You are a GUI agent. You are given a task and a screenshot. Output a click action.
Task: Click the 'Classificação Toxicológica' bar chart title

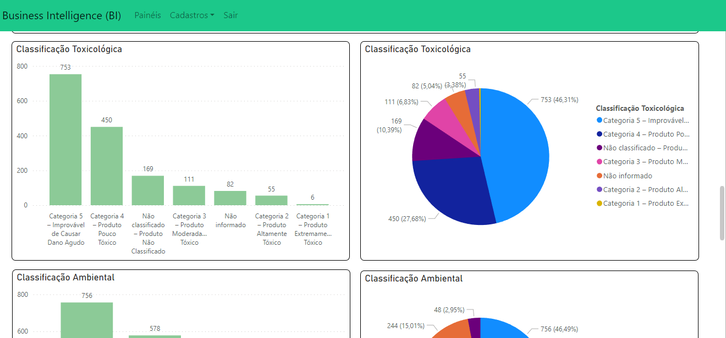(x=69, y=49)
